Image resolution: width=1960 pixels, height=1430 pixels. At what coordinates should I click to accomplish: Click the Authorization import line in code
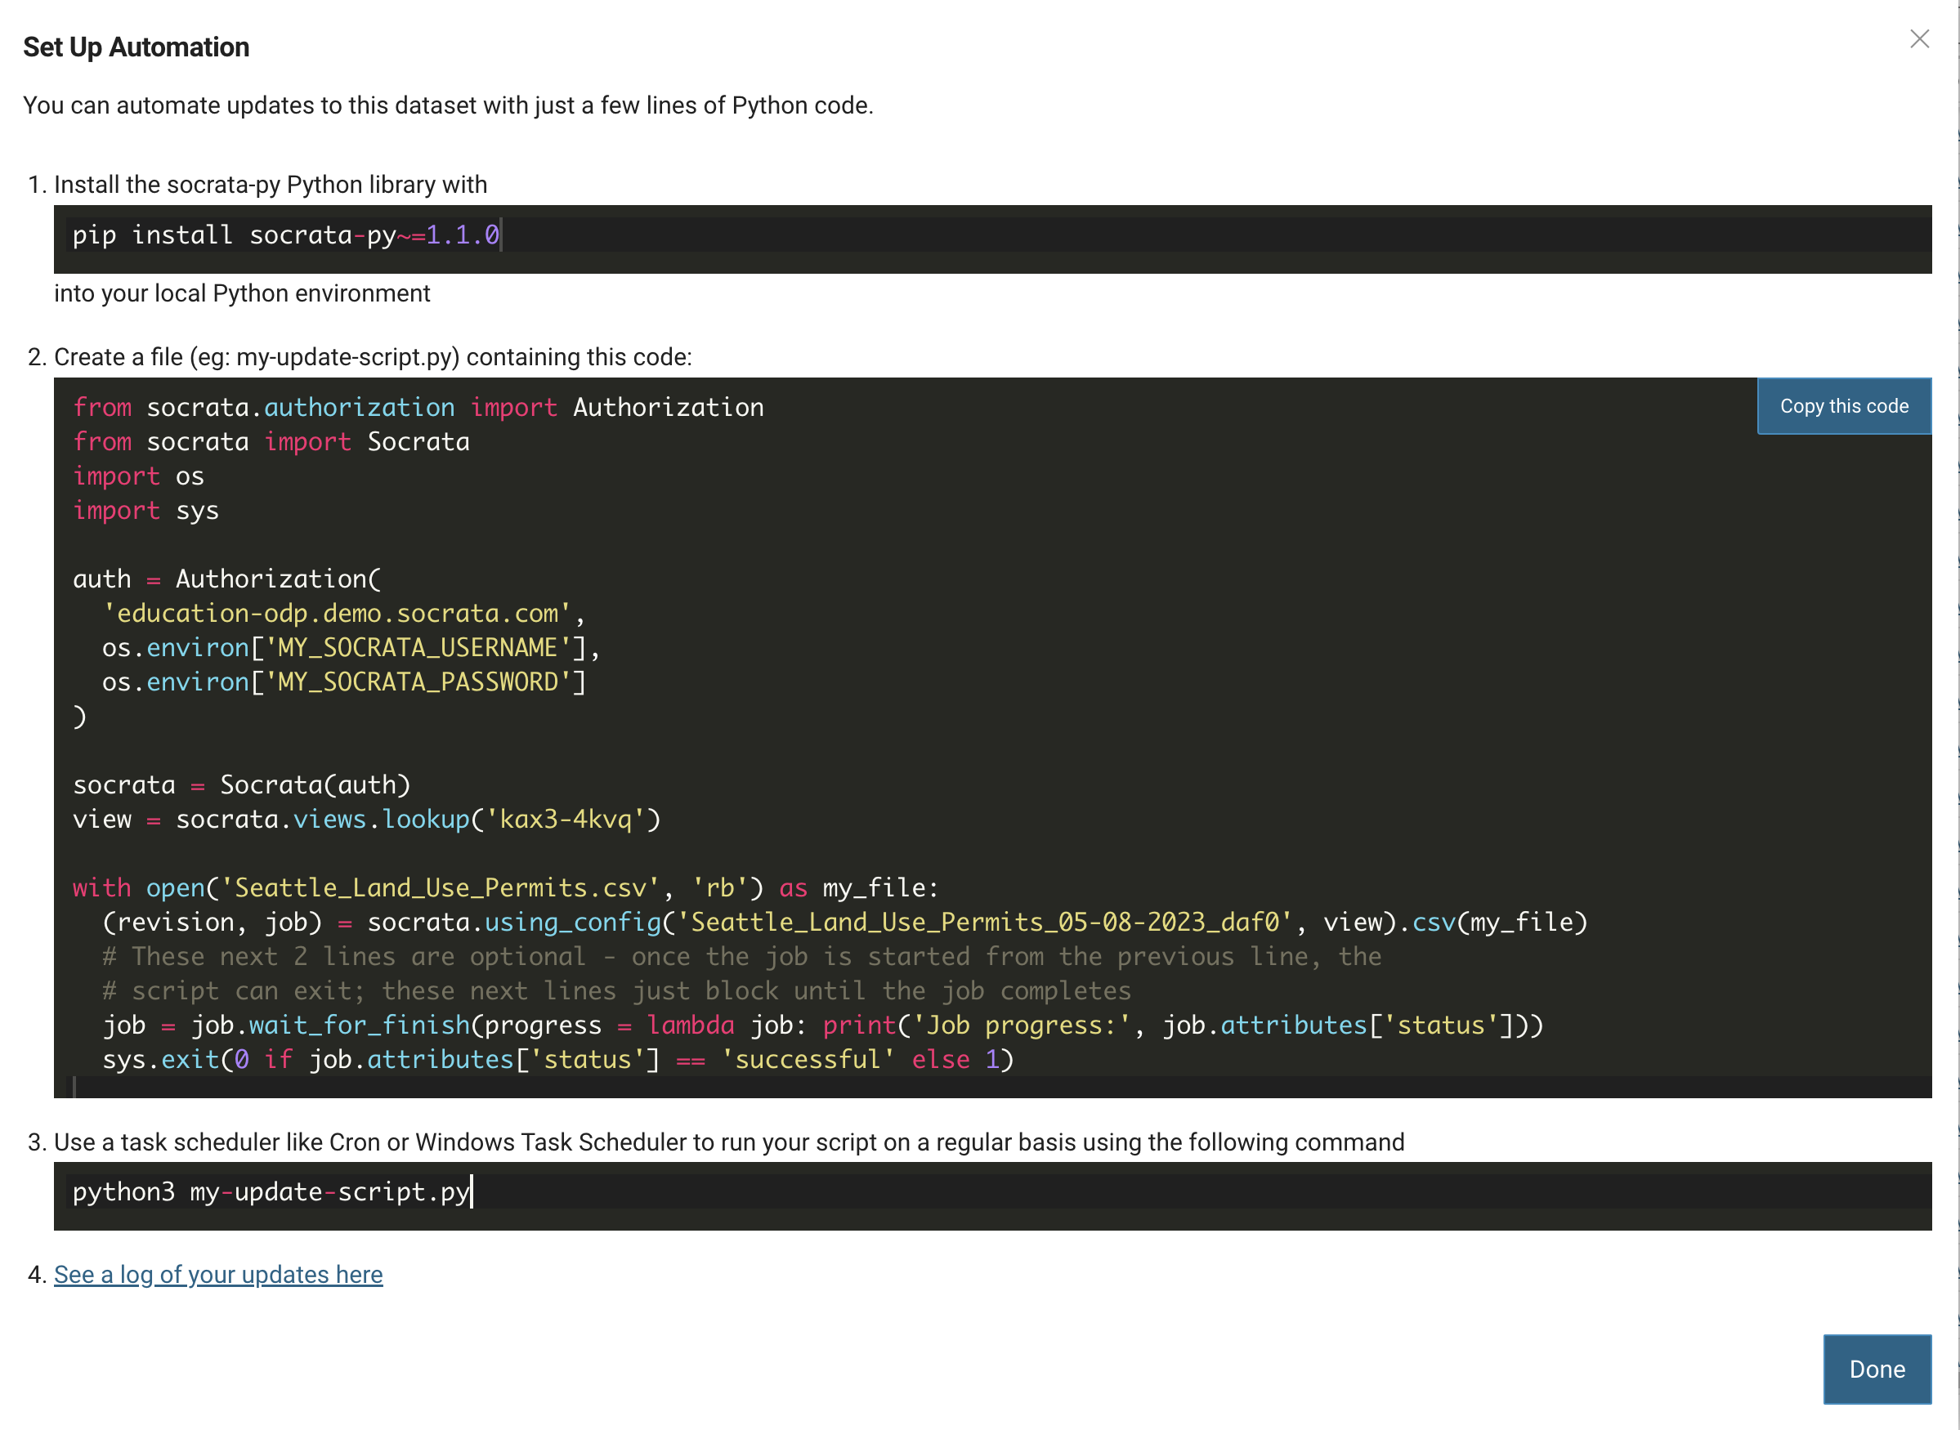click(x=418, y=408)
